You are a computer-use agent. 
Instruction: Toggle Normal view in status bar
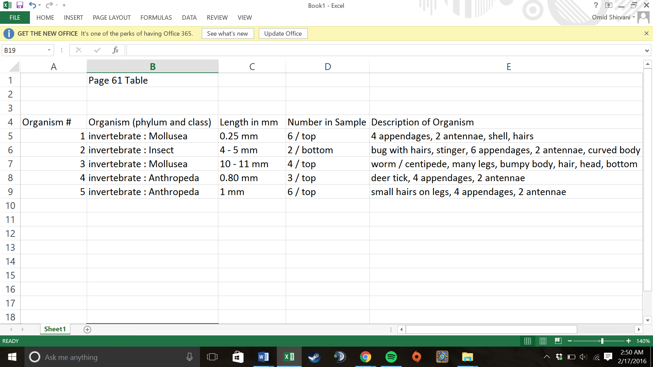(x=528, y=341)
